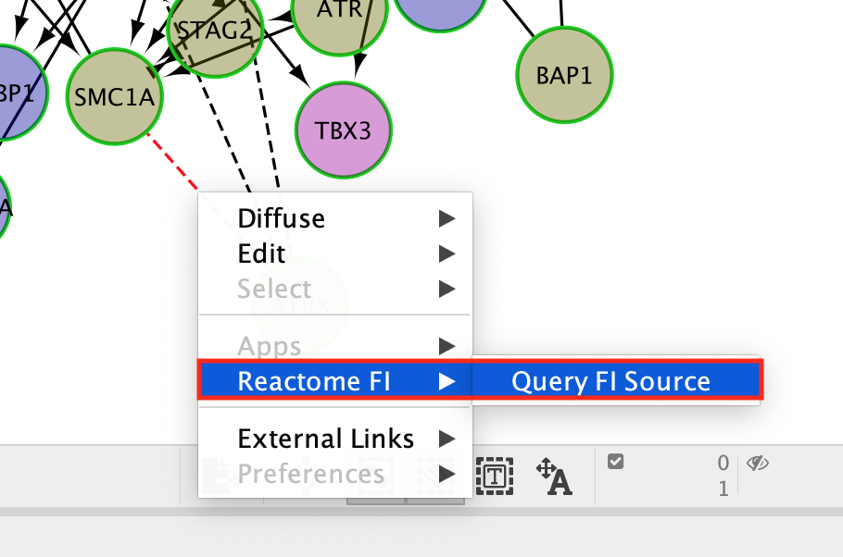Click the arrow beside Reactome FI
The width and height of the screenshot is (843, 557).
[447, 381]
